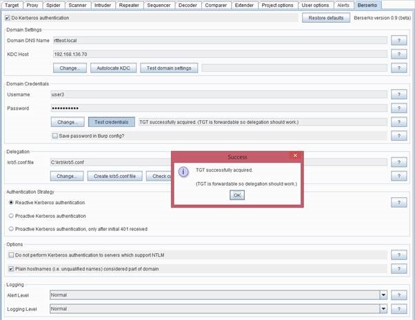415x320 pixels.
Task: Select Proactive Kerberos authentication radio option
Action: [10, 216]
